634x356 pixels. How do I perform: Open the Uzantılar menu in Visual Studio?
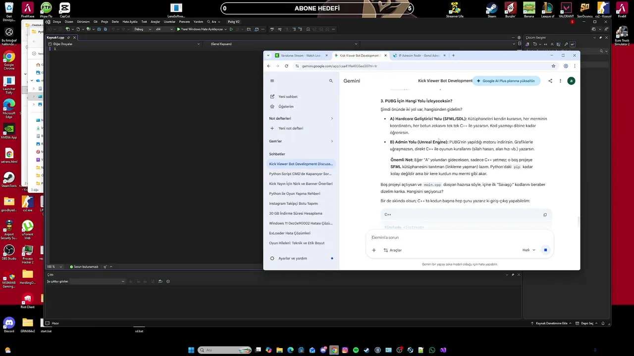click(169, 22)
